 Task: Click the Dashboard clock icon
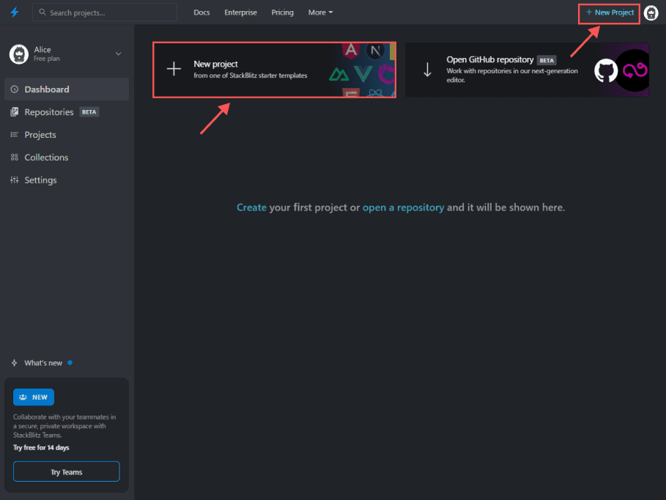(15, 89)
